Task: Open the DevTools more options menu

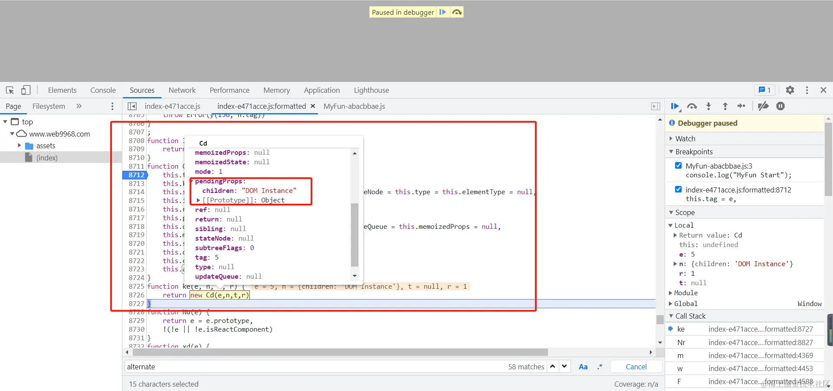Action: click(x=807, y=90)
